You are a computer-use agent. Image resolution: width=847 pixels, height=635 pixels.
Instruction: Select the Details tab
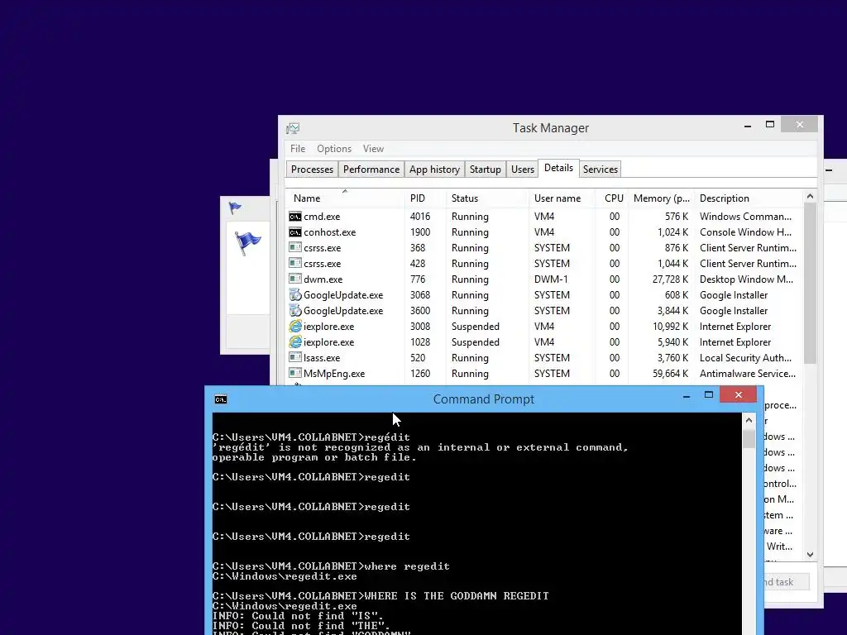point(558,168)
